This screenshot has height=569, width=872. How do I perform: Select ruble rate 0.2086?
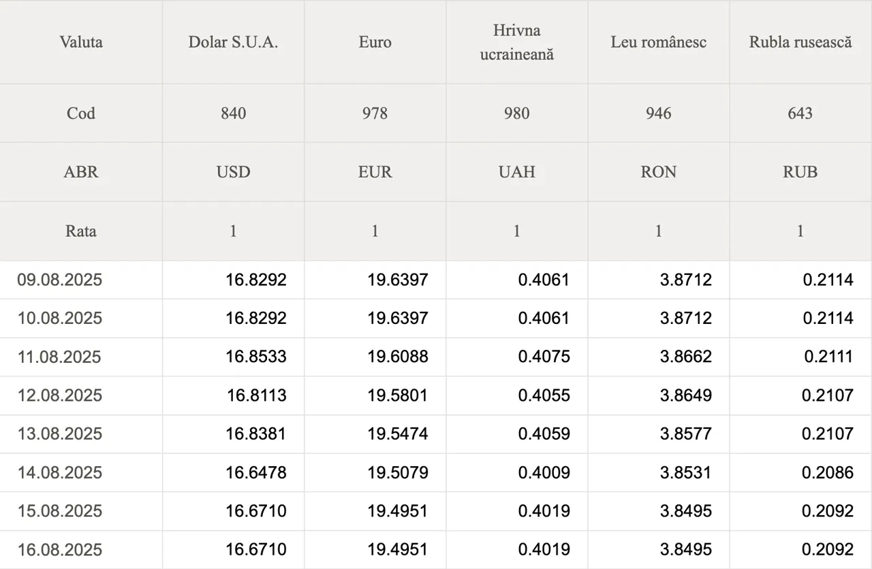click(x=827, y=472)
